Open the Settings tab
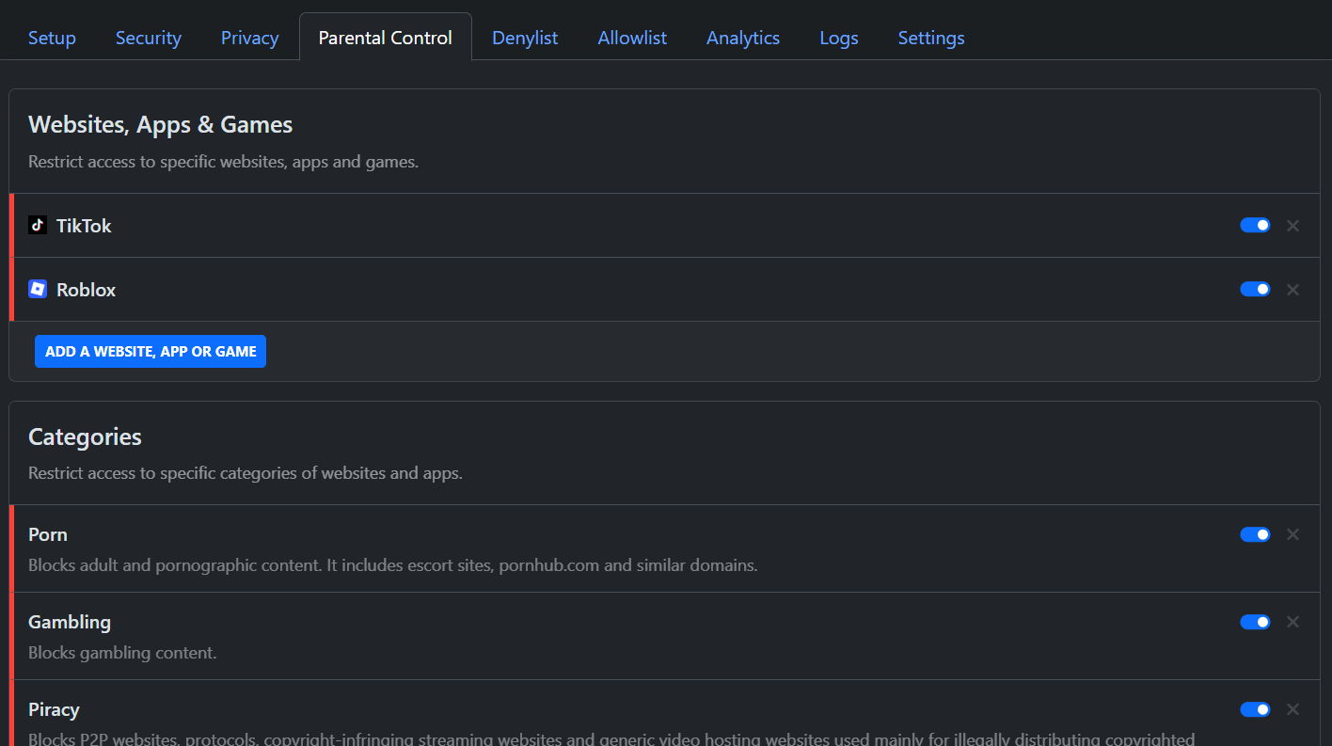 click(x=931, y=38)
